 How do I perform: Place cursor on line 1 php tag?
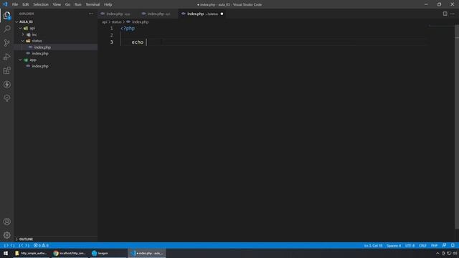pyautogui.click(x=128, y=29)
